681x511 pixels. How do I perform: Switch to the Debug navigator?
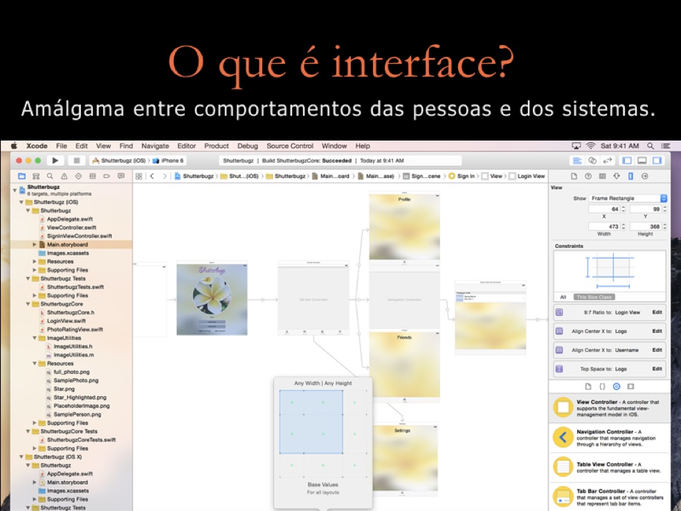click(x=93, y=176)
